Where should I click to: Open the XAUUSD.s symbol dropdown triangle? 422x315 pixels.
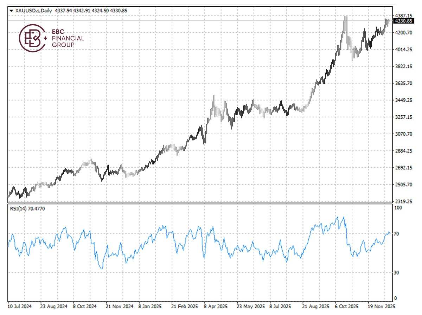[x=12, y=11]
